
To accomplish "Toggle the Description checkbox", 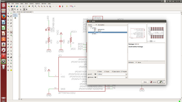I will 112,71.
